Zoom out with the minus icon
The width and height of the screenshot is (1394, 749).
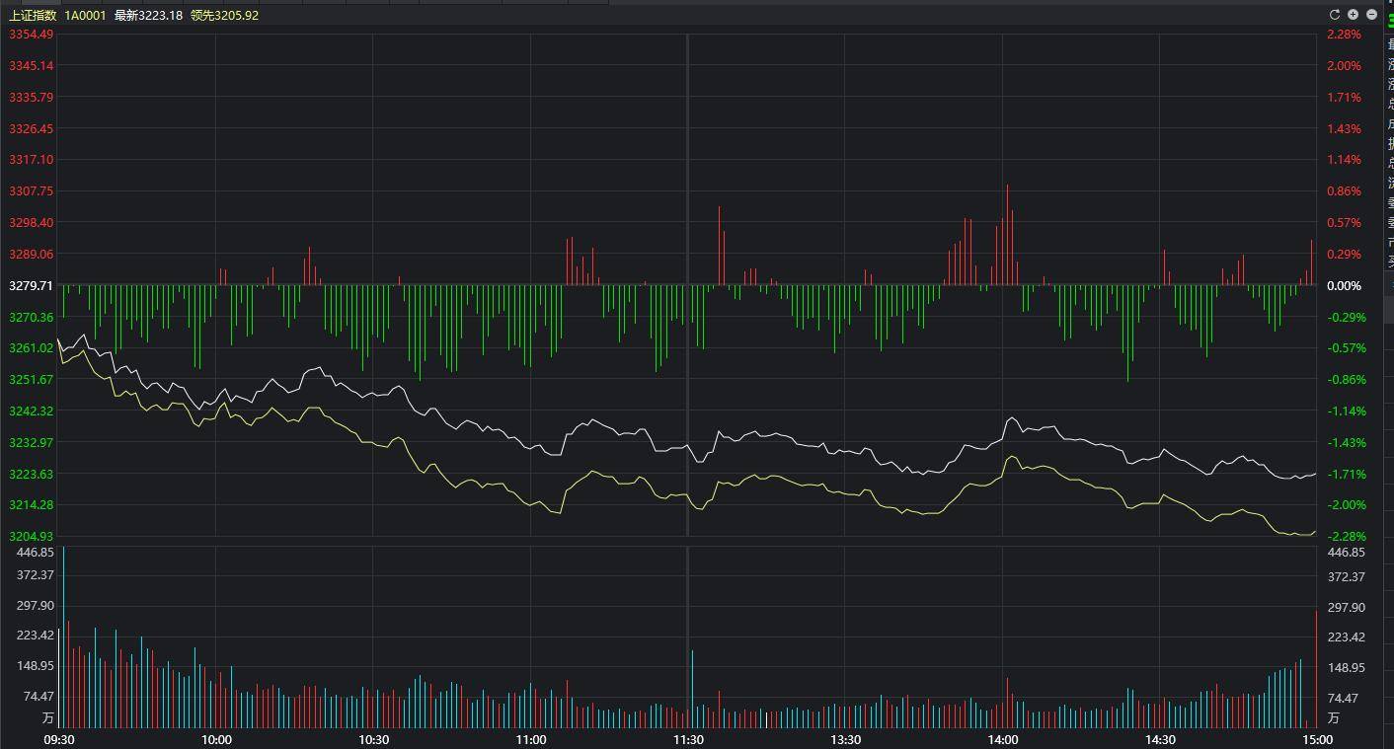(x=1372, y=15)
